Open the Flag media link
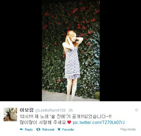This screenshot has width=141, height=136. tap(128, 129)
